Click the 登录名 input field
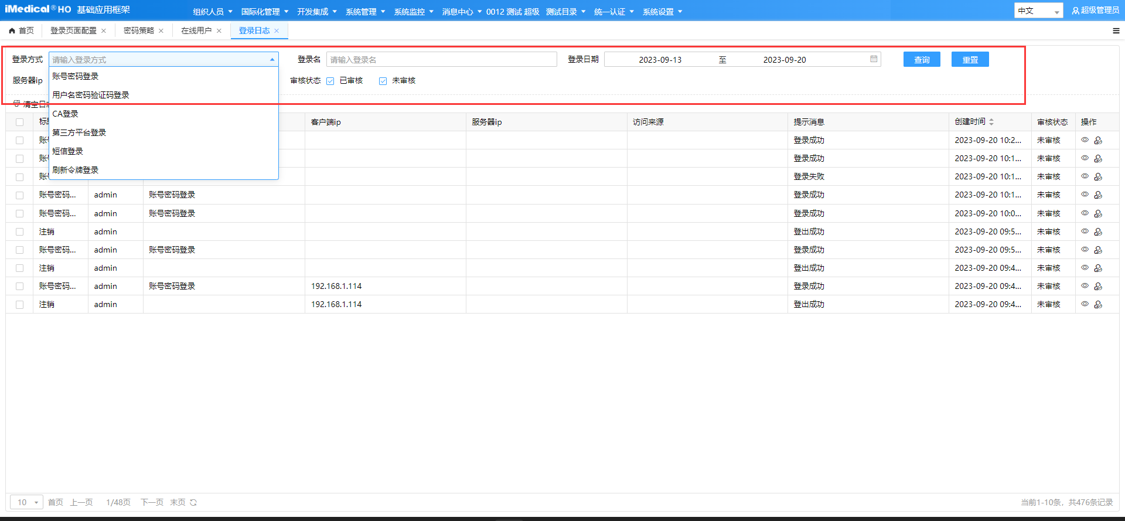The image size is (1125, 521). click(x=441, y=60)
